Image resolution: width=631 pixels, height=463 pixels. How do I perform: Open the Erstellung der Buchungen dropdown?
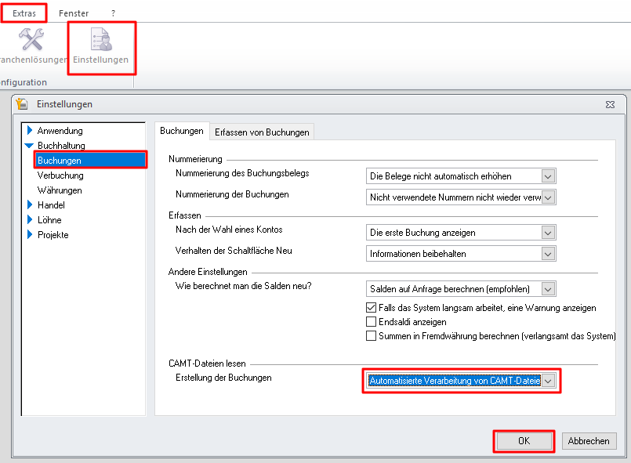(x=548, y=381)
